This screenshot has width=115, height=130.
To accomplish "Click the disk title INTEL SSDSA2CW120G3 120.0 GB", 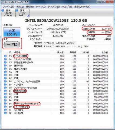I will click(x=56, y=21).
